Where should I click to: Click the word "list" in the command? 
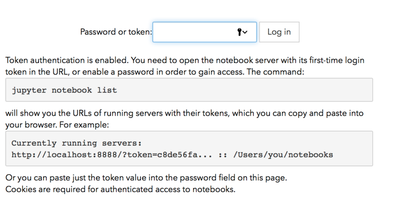click(x=107, y=90)
